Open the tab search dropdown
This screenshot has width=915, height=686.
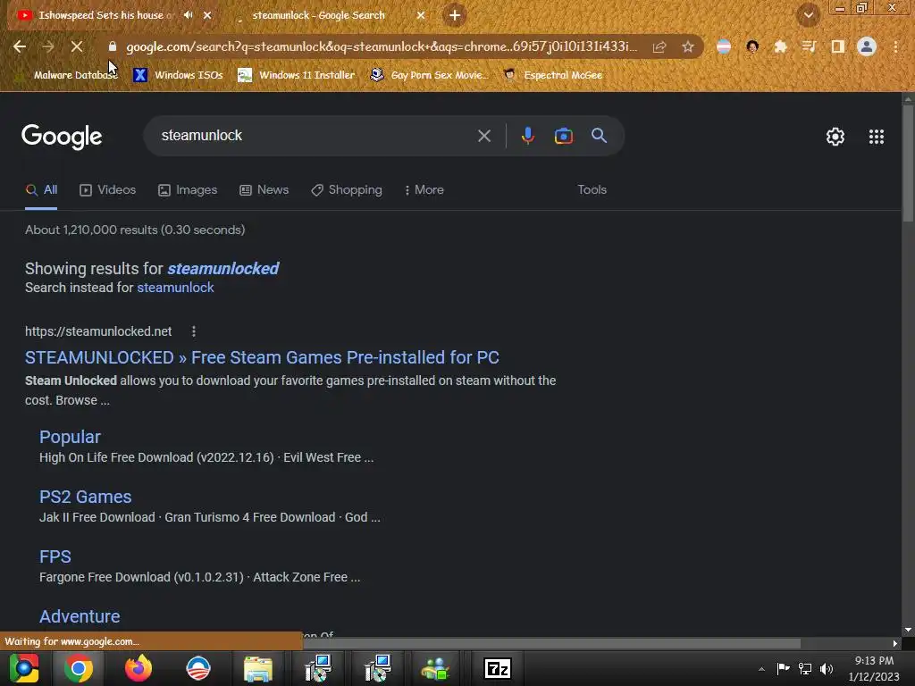click(x=809, y=15)
